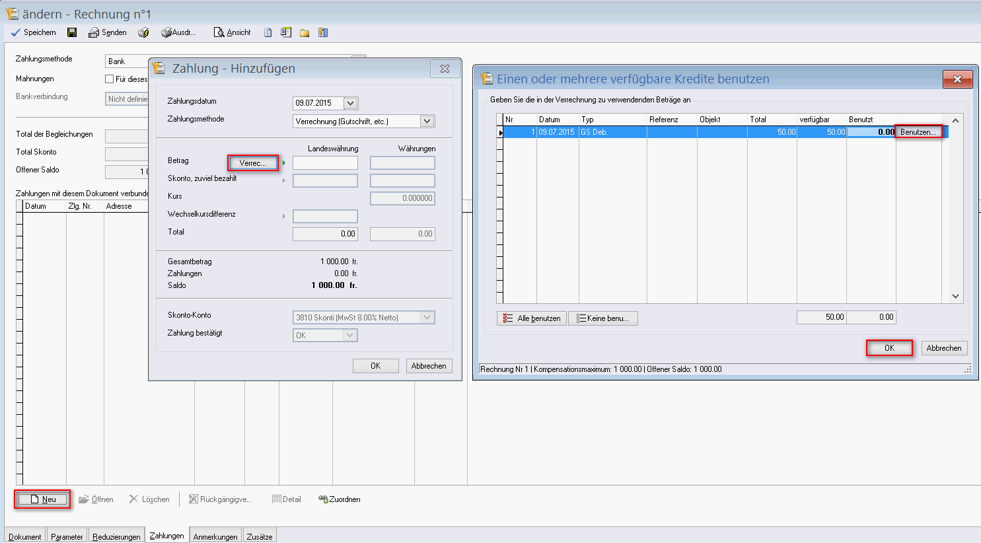Click the Betrag Landeswährung input field
The width and height of the screenshot is (981, 543).
pos(325,163)
